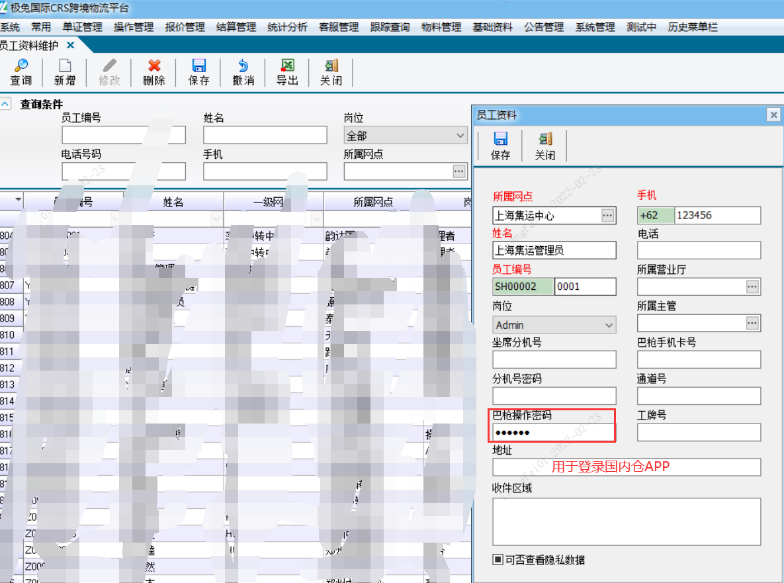Open 所属网点 lookup next to 上海集运中心
The width and height of the screenshot is (784, 583).
coord(607,216)
